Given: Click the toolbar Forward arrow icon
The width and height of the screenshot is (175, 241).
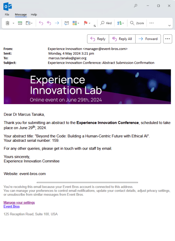Looking at the screenshot, I should pyautogui.click(x=57, y=23).
